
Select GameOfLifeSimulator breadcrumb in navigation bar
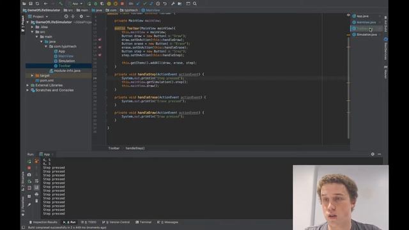[42, 10]
